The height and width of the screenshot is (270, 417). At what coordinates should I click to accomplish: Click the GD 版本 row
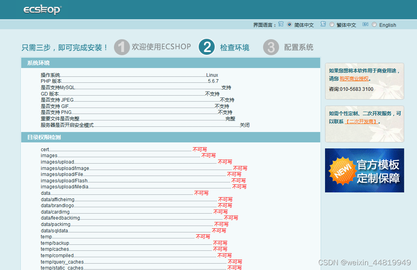point(130,94)
